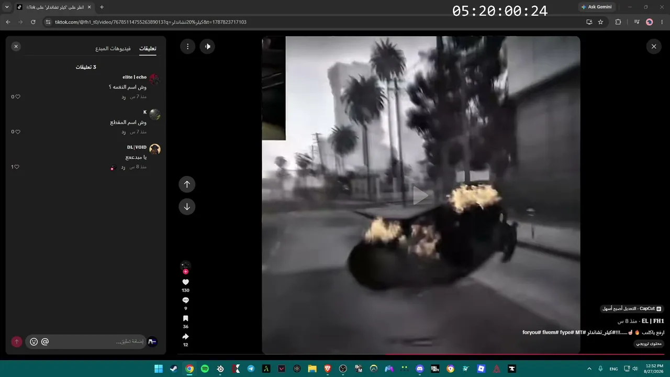The height and width of the screenshot is (377, 670).
Task: Reply to elite | echo's comment
Action: 124,97
